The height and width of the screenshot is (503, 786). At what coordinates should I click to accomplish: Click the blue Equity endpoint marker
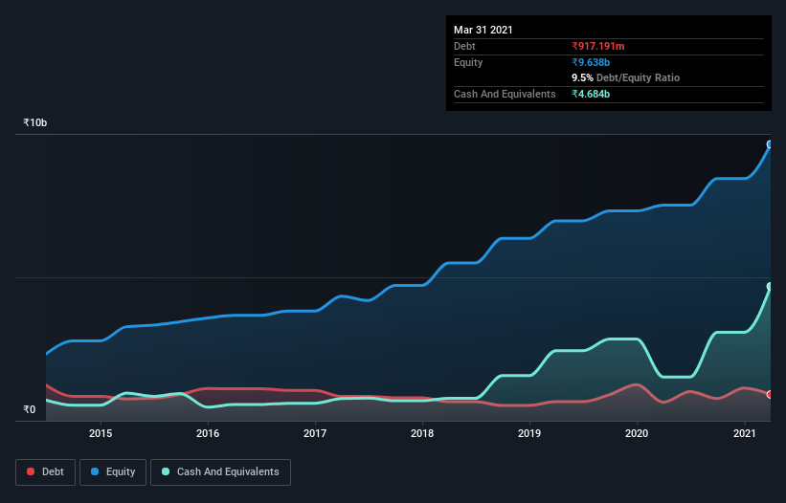click(x=770, y=144)
